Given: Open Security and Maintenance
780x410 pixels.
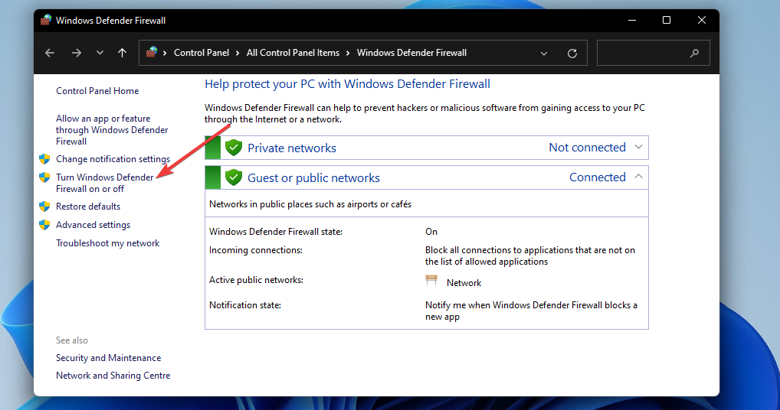Looking at the screenshot, I should [109, 358].
